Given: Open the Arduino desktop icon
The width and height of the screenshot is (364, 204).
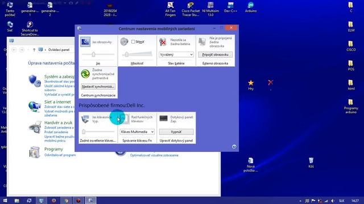Looking at the screenshot, I should pyautogui.click(x=251, y=7).
